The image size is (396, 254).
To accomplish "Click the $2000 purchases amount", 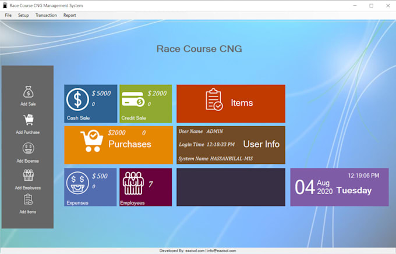I will pos(116,133).
